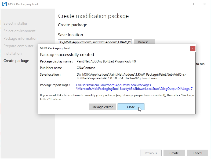Screen dimensions: 211x159
Task: Click the Previous button
Action: [151, 153]
